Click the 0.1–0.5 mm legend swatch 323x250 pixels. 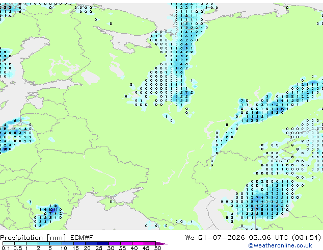point(9,243)
